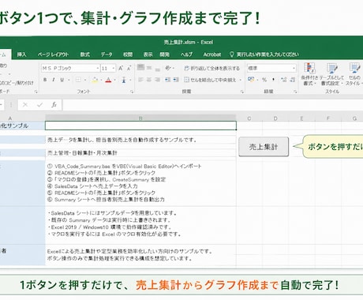Click セルを結合して中央揃え merge button
363x300 pixels.
click(210, 80)
